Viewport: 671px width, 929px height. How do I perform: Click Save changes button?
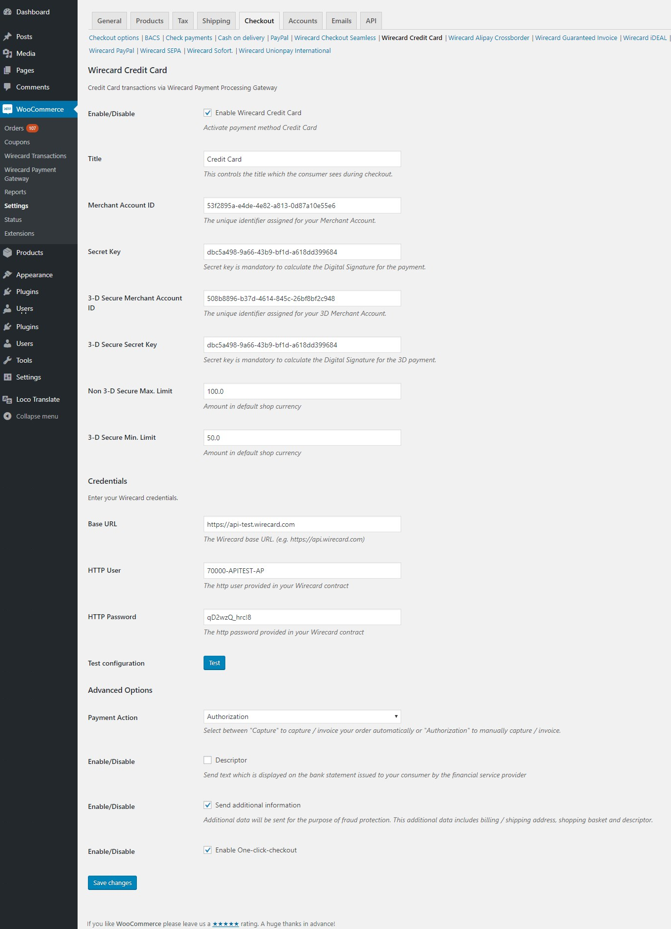(x=112, y=883)
